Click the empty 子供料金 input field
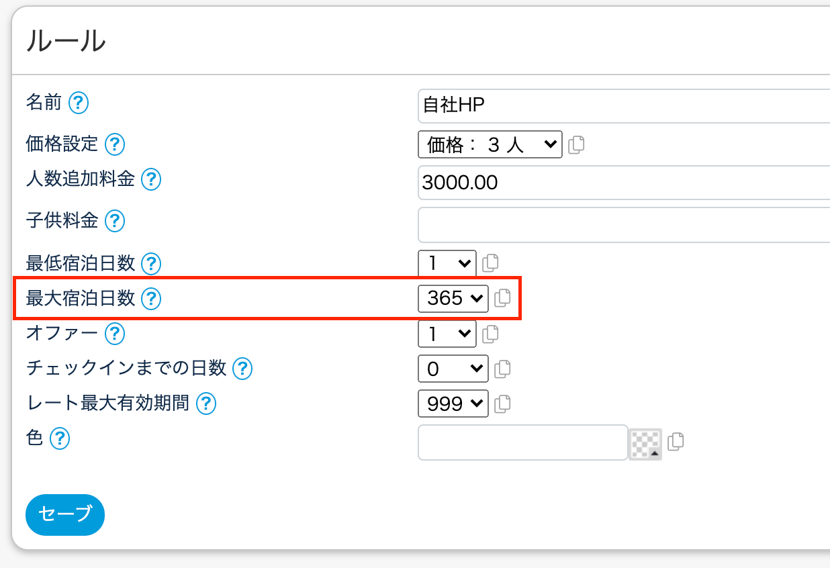Screen dimensions: 830x568 coord(623,224)
